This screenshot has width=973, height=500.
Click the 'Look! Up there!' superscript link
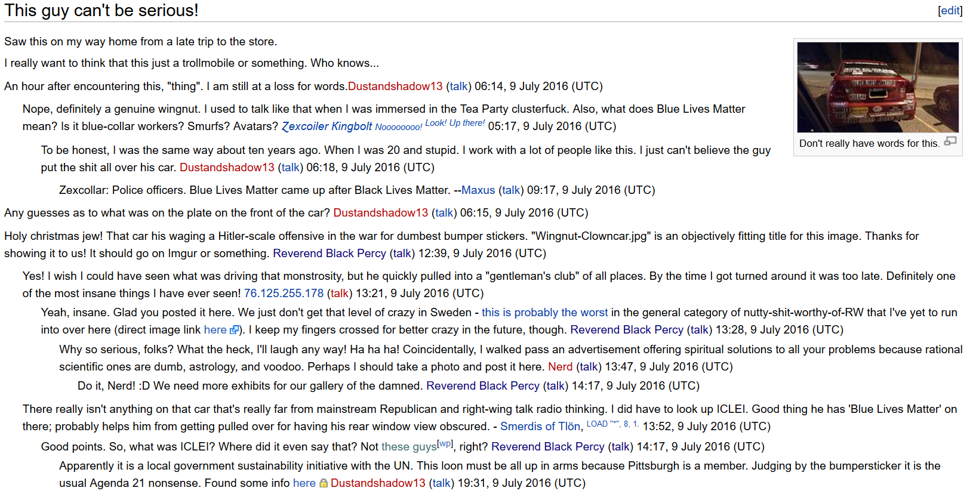click(x=455, y=123)
